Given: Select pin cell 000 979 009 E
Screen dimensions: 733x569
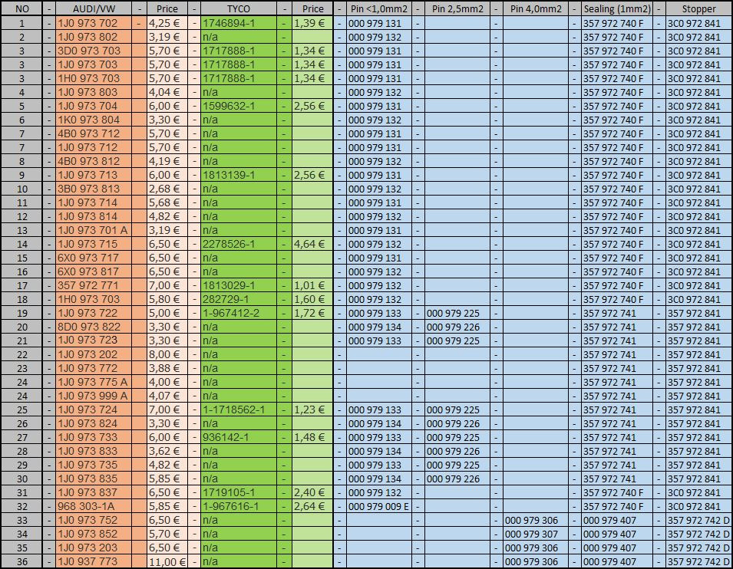Looking at the screenshot, I should point(378,507).
